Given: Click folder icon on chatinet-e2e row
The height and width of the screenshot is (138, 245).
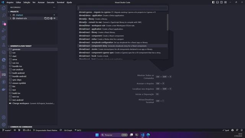Looking at the screenshot, I should point(48,18).
